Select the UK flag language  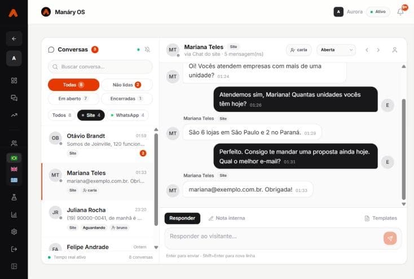coord(14,169)
